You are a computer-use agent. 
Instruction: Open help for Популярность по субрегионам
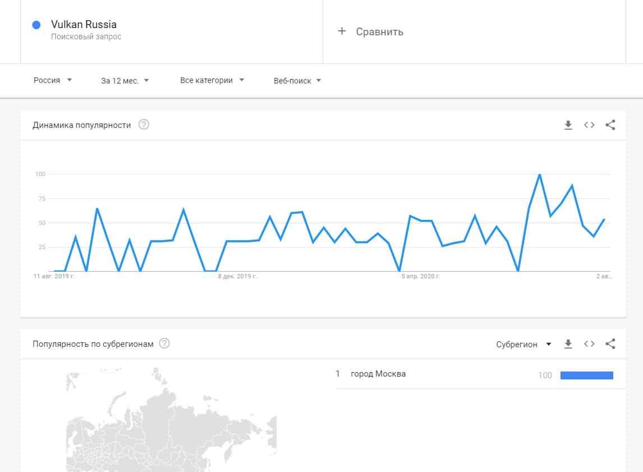pos(164,343)
